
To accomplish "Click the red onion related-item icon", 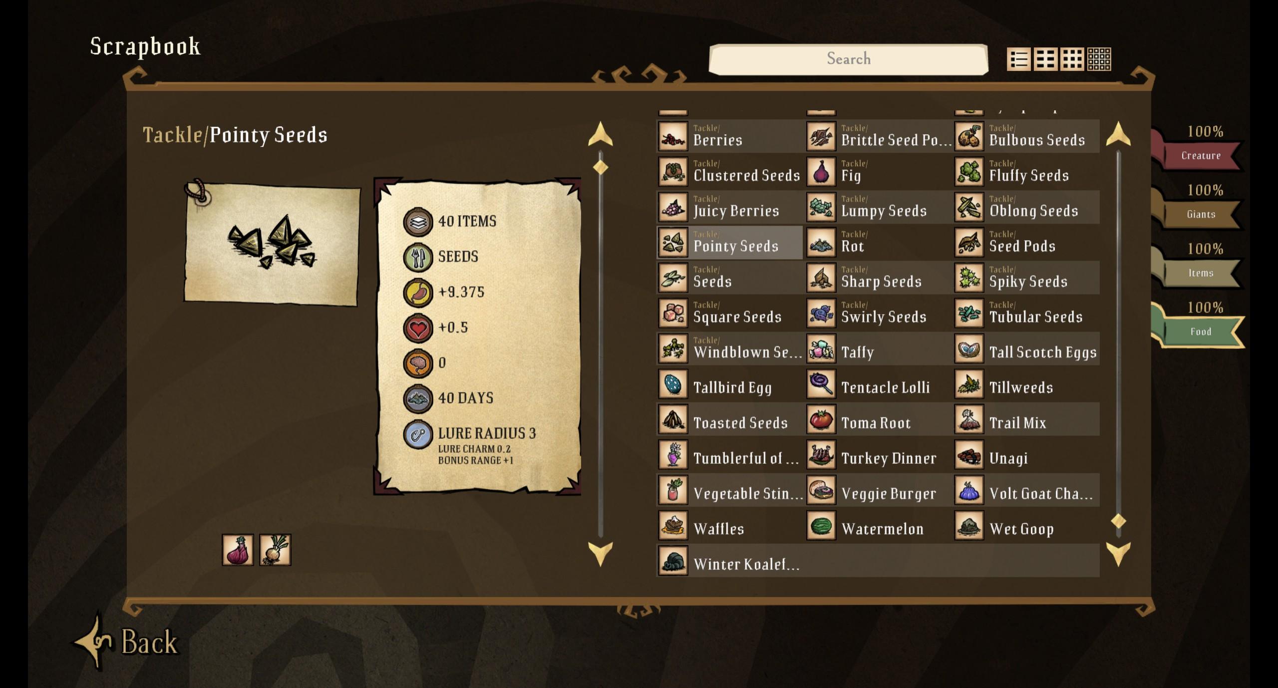I will 238,550.
